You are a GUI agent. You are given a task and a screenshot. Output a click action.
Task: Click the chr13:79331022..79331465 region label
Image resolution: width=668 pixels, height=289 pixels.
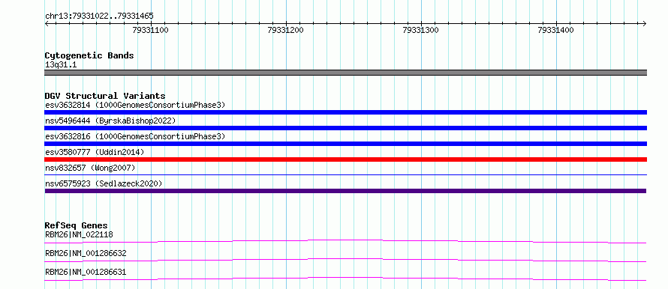(x=99, y=16)
